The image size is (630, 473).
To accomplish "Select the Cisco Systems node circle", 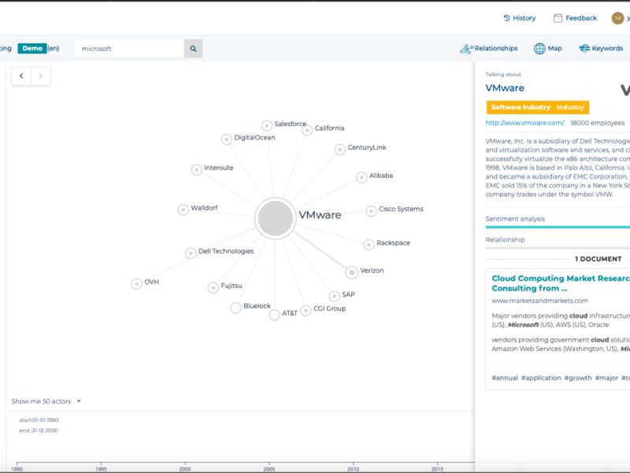I will point(371,210).
